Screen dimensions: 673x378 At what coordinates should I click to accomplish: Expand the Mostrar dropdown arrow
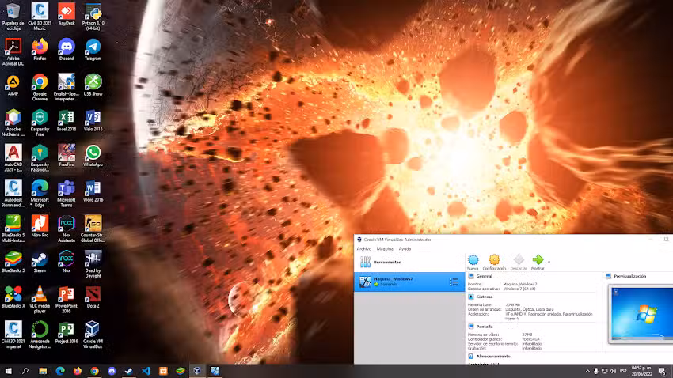click(x=549, y=262)
